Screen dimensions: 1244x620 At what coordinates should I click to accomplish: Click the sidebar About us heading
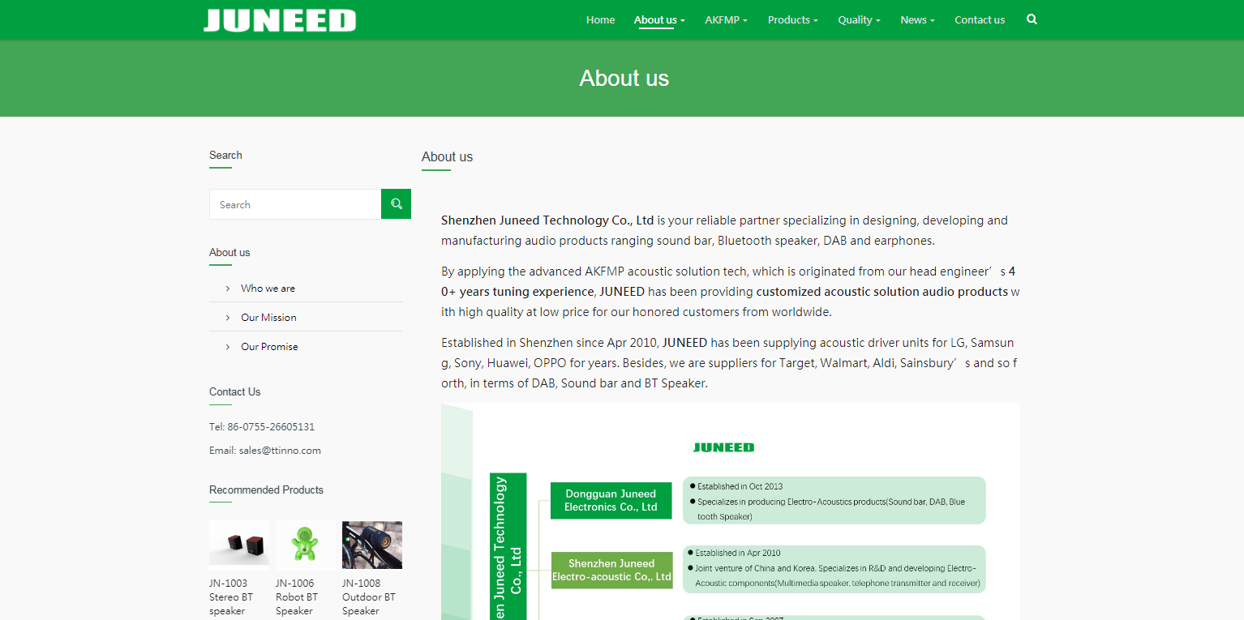click(x=229, y=253)
